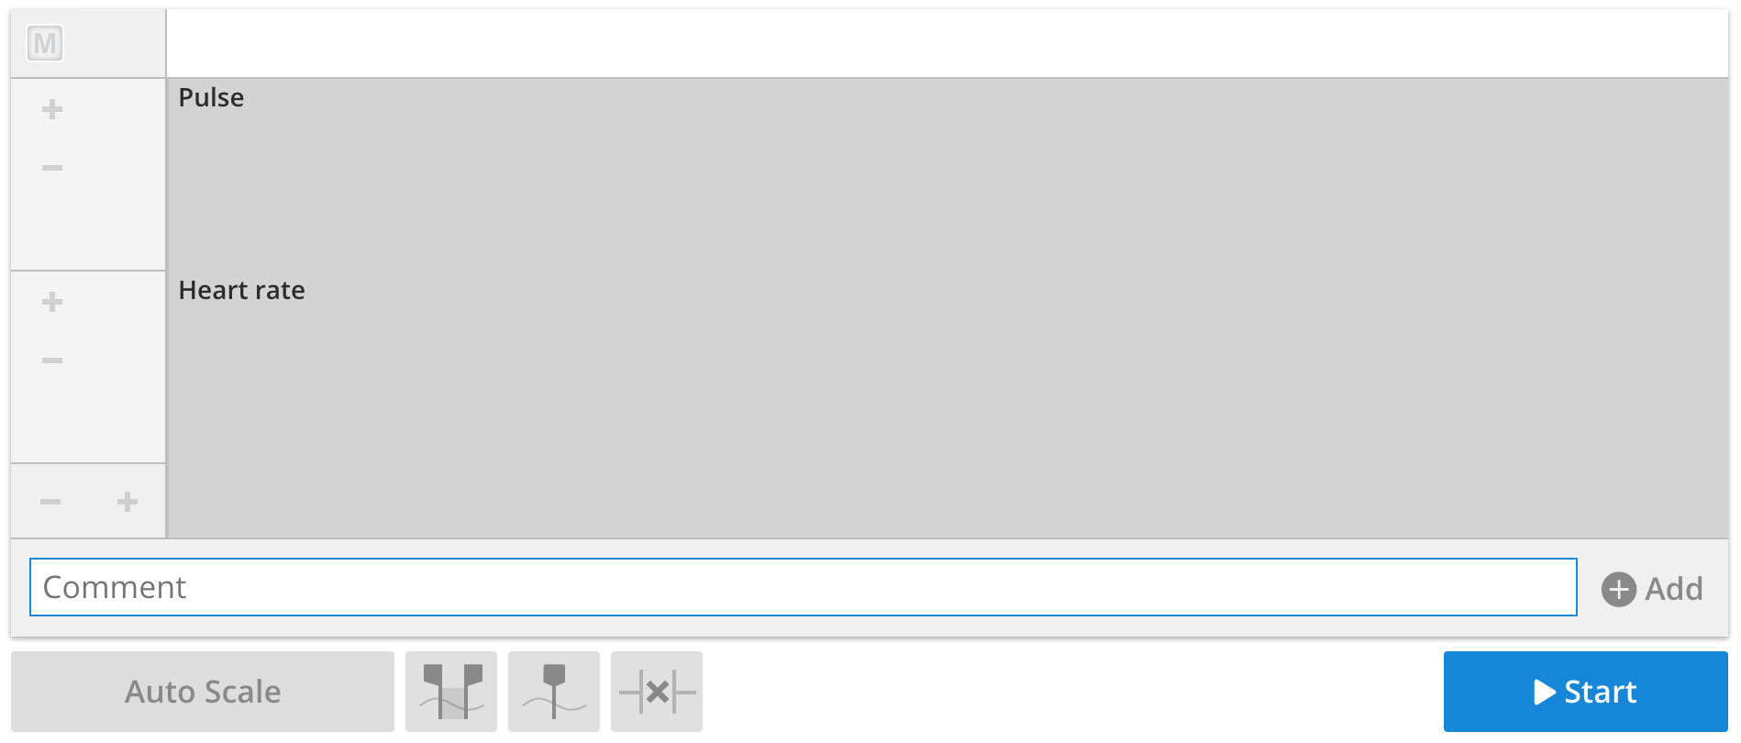This screenshot has height=743, width=1741.
Task: Zoom in Heart rate channel vertically
Action: coord(52,302)
